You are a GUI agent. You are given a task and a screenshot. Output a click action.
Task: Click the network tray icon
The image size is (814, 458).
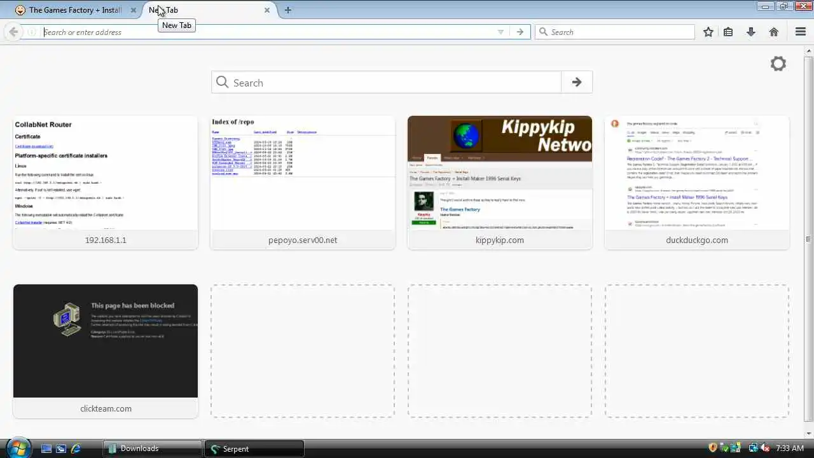[753, 448]
